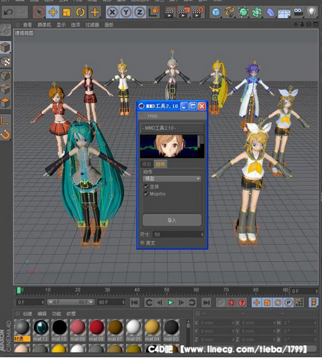Select the Live Selection arrow tool
Viewport: 322px width, 359px height.
coord(39,12)
